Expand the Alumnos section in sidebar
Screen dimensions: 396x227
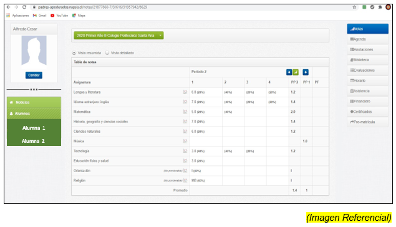coord(34,113)
